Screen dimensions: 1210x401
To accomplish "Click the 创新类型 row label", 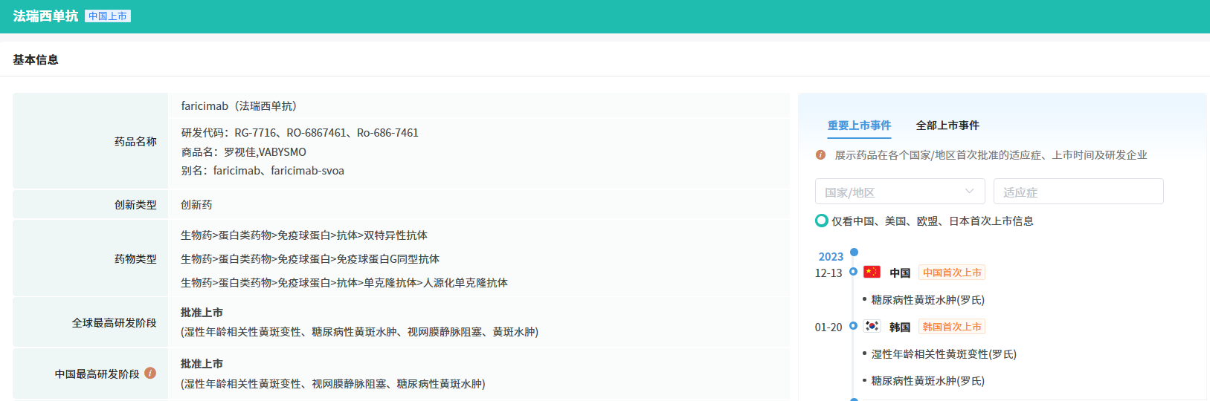I will [135, 205].
